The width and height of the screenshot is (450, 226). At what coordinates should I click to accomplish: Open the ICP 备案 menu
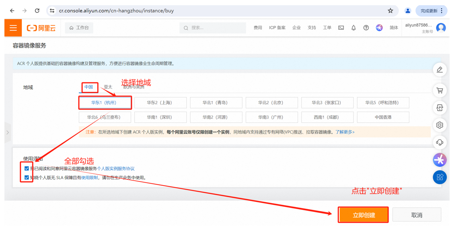point(277,28)
